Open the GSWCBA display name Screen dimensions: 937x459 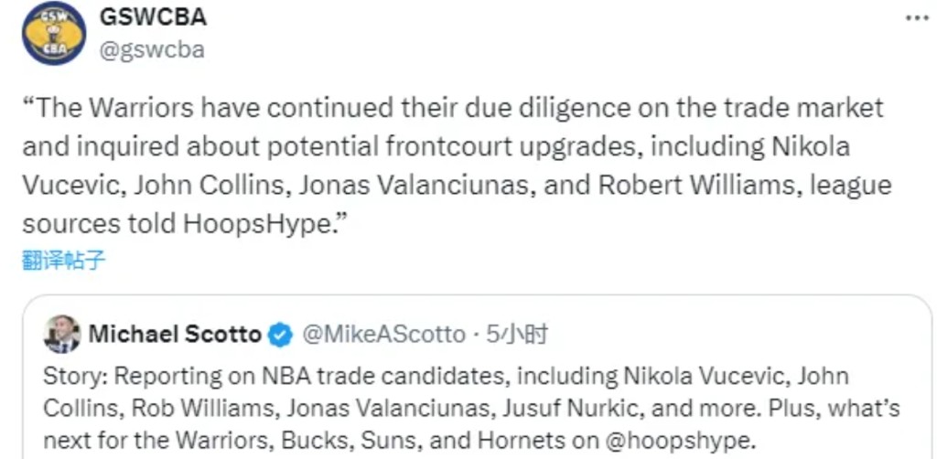152,17
